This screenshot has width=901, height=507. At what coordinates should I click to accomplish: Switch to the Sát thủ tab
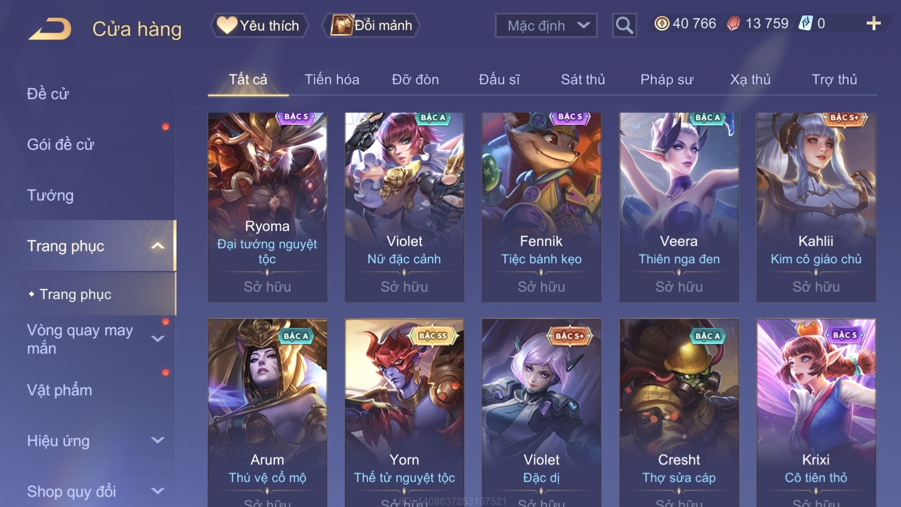[x=583, y=79]
